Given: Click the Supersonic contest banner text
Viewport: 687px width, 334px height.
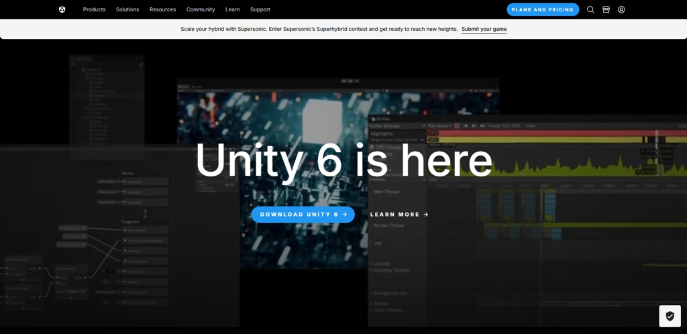Looking at the screenshot, I should (319, 30).
